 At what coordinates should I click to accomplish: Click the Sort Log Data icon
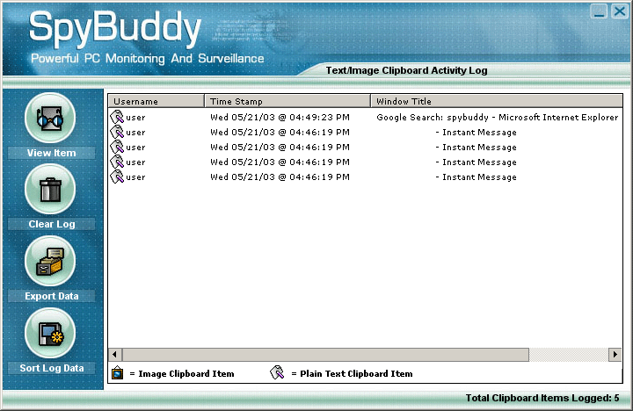pos(50,333)
